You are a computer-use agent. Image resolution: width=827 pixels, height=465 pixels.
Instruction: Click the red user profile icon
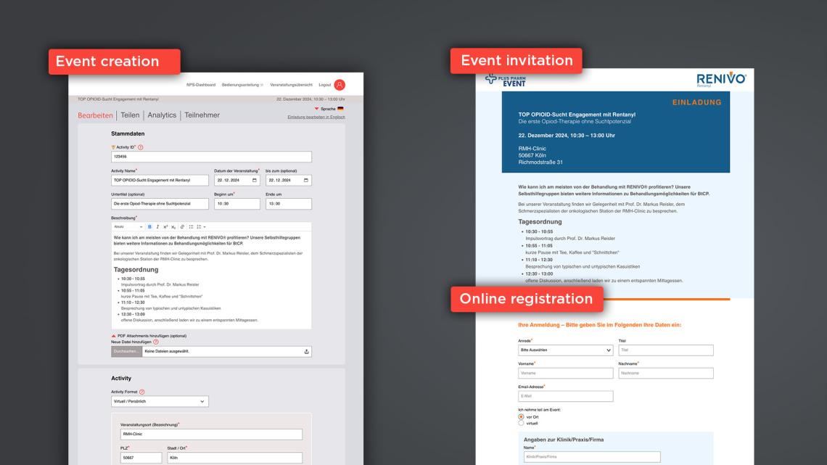(340, 85)
